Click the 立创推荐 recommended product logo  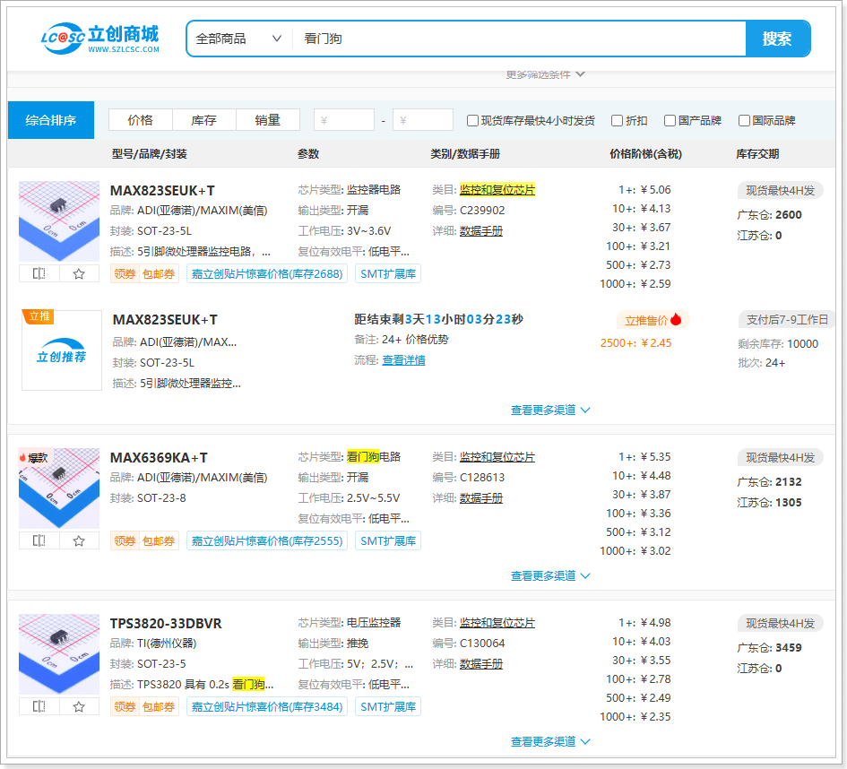62,350
